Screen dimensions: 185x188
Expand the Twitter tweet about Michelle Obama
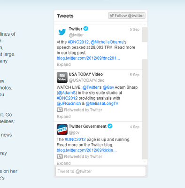pos(63,64)
